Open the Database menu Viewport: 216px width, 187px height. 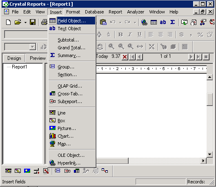pyautogui.click(x=94, y=12)
